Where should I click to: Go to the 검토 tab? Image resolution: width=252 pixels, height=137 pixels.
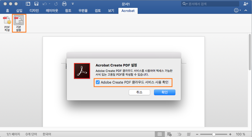point(98,11)
